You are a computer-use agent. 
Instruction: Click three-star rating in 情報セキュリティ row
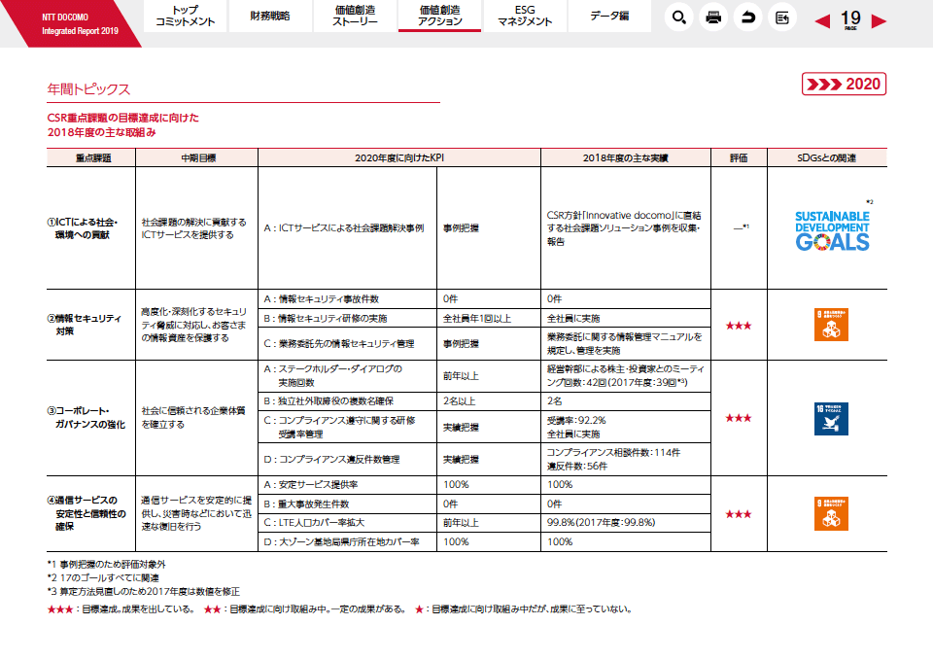pyautogui.click(x=739, y=326)
